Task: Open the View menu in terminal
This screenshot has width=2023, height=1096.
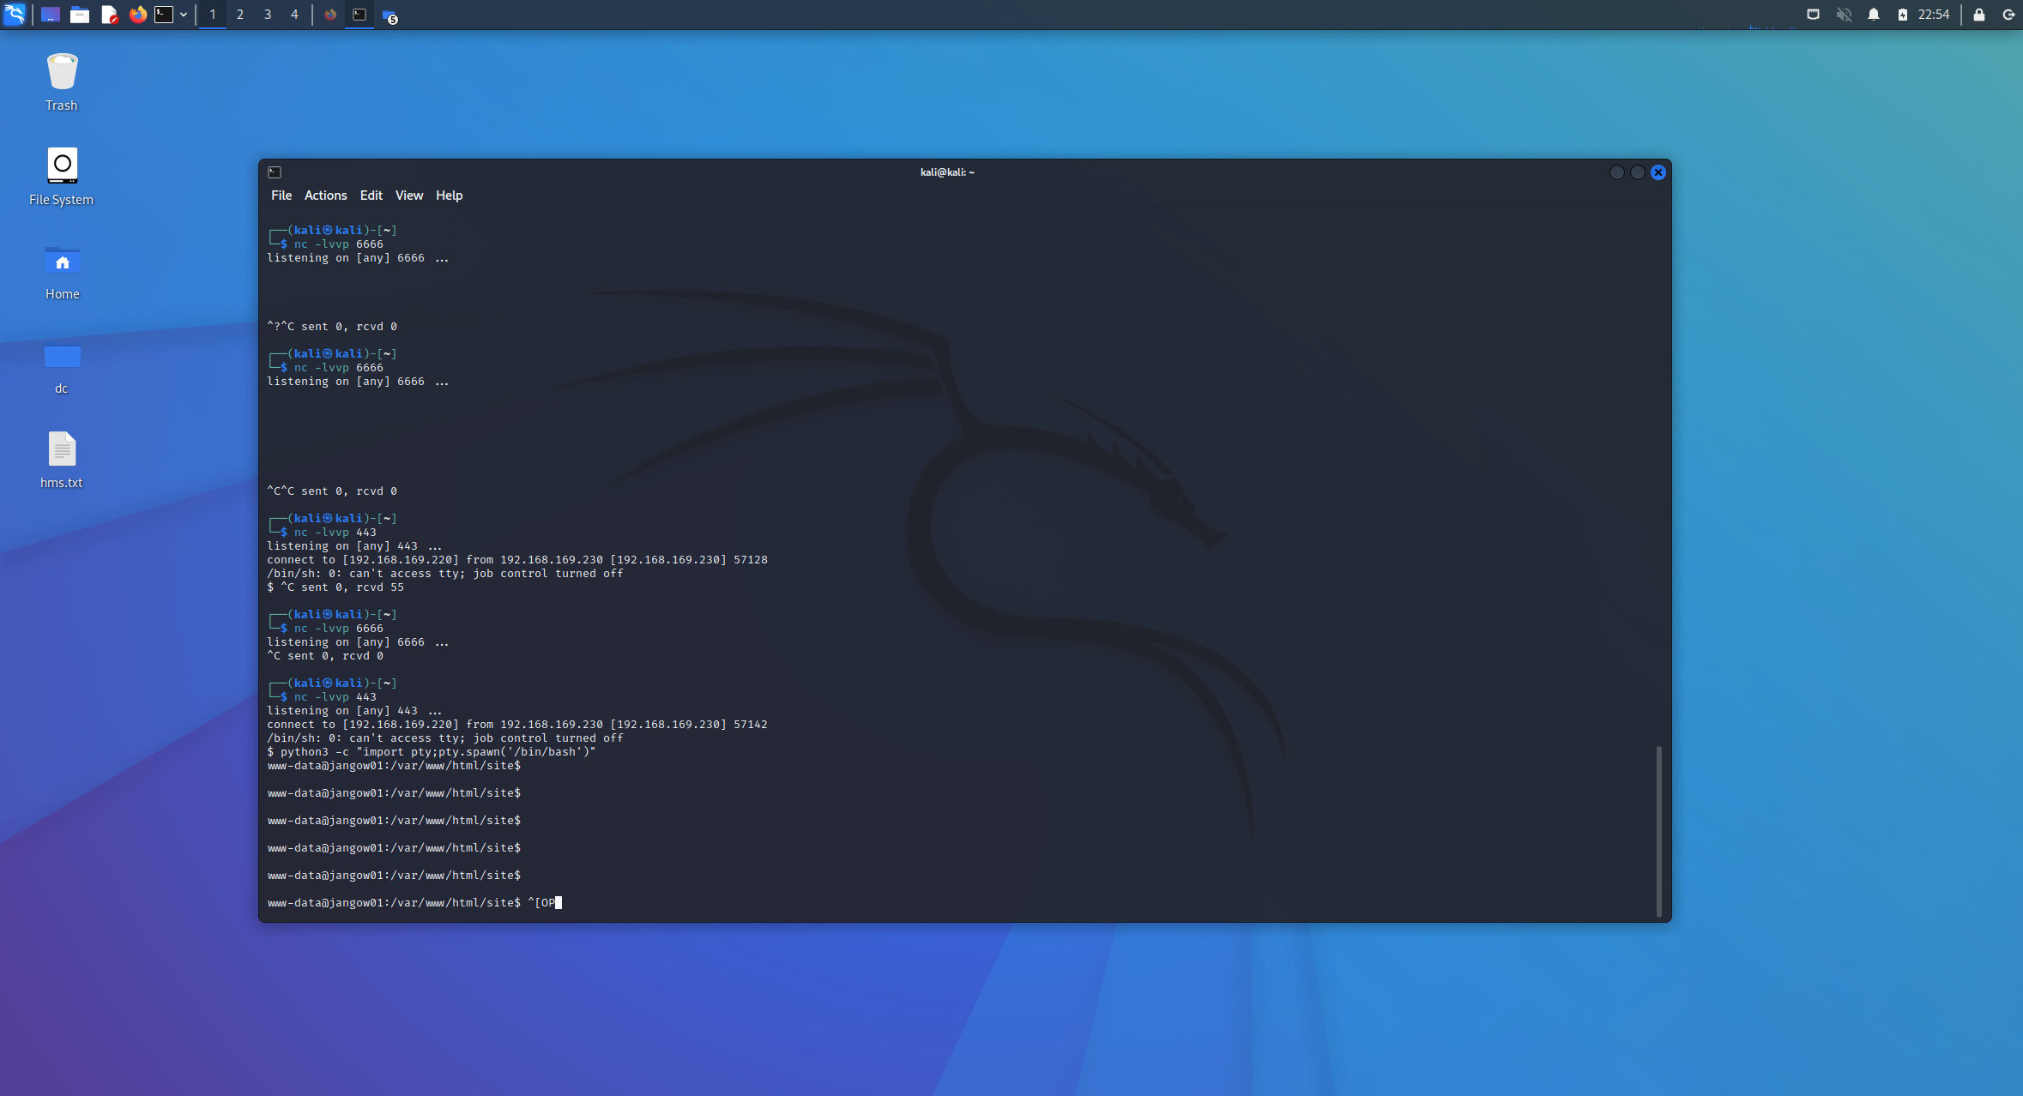Action: point(409,196)
